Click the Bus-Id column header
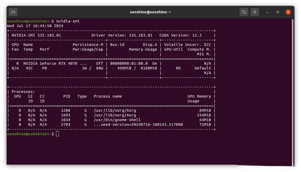This screenshot has width=301, height=172. pos(117,45)
